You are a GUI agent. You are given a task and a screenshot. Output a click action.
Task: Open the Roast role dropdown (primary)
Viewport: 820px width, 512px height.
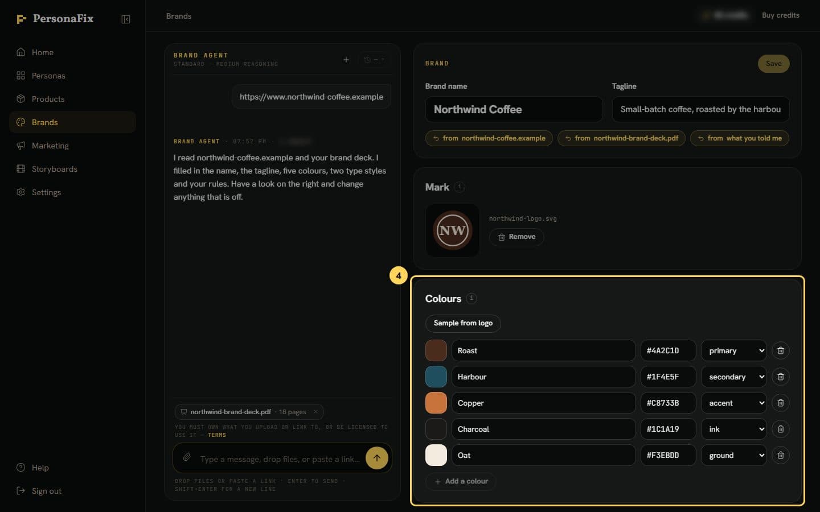pyautogui.click(x=733, y=350)
